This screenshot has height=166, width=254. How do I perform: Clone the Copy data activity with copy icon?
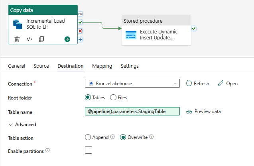[x=41, y=39]
